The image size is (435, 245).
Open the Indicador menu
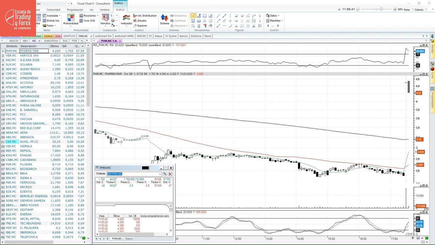tap(127, 20)
